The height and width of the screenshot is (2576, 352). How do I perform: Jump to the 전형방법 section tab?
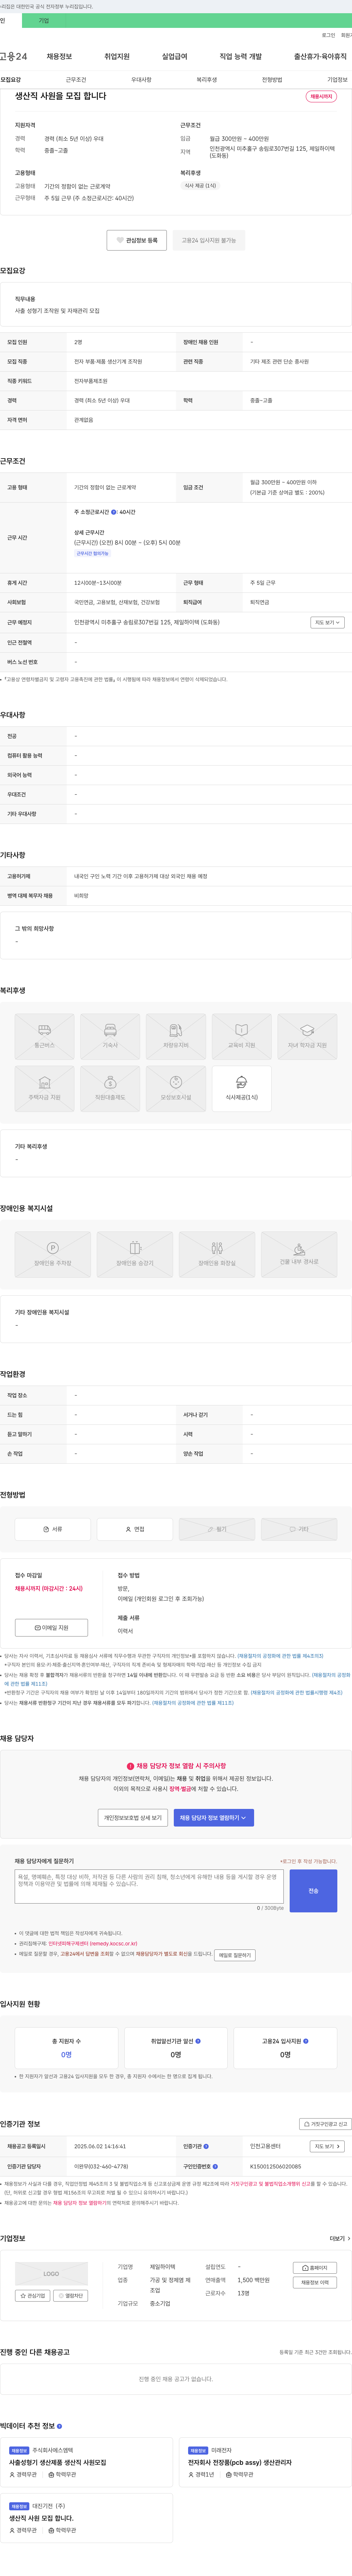tap(272, 80)
